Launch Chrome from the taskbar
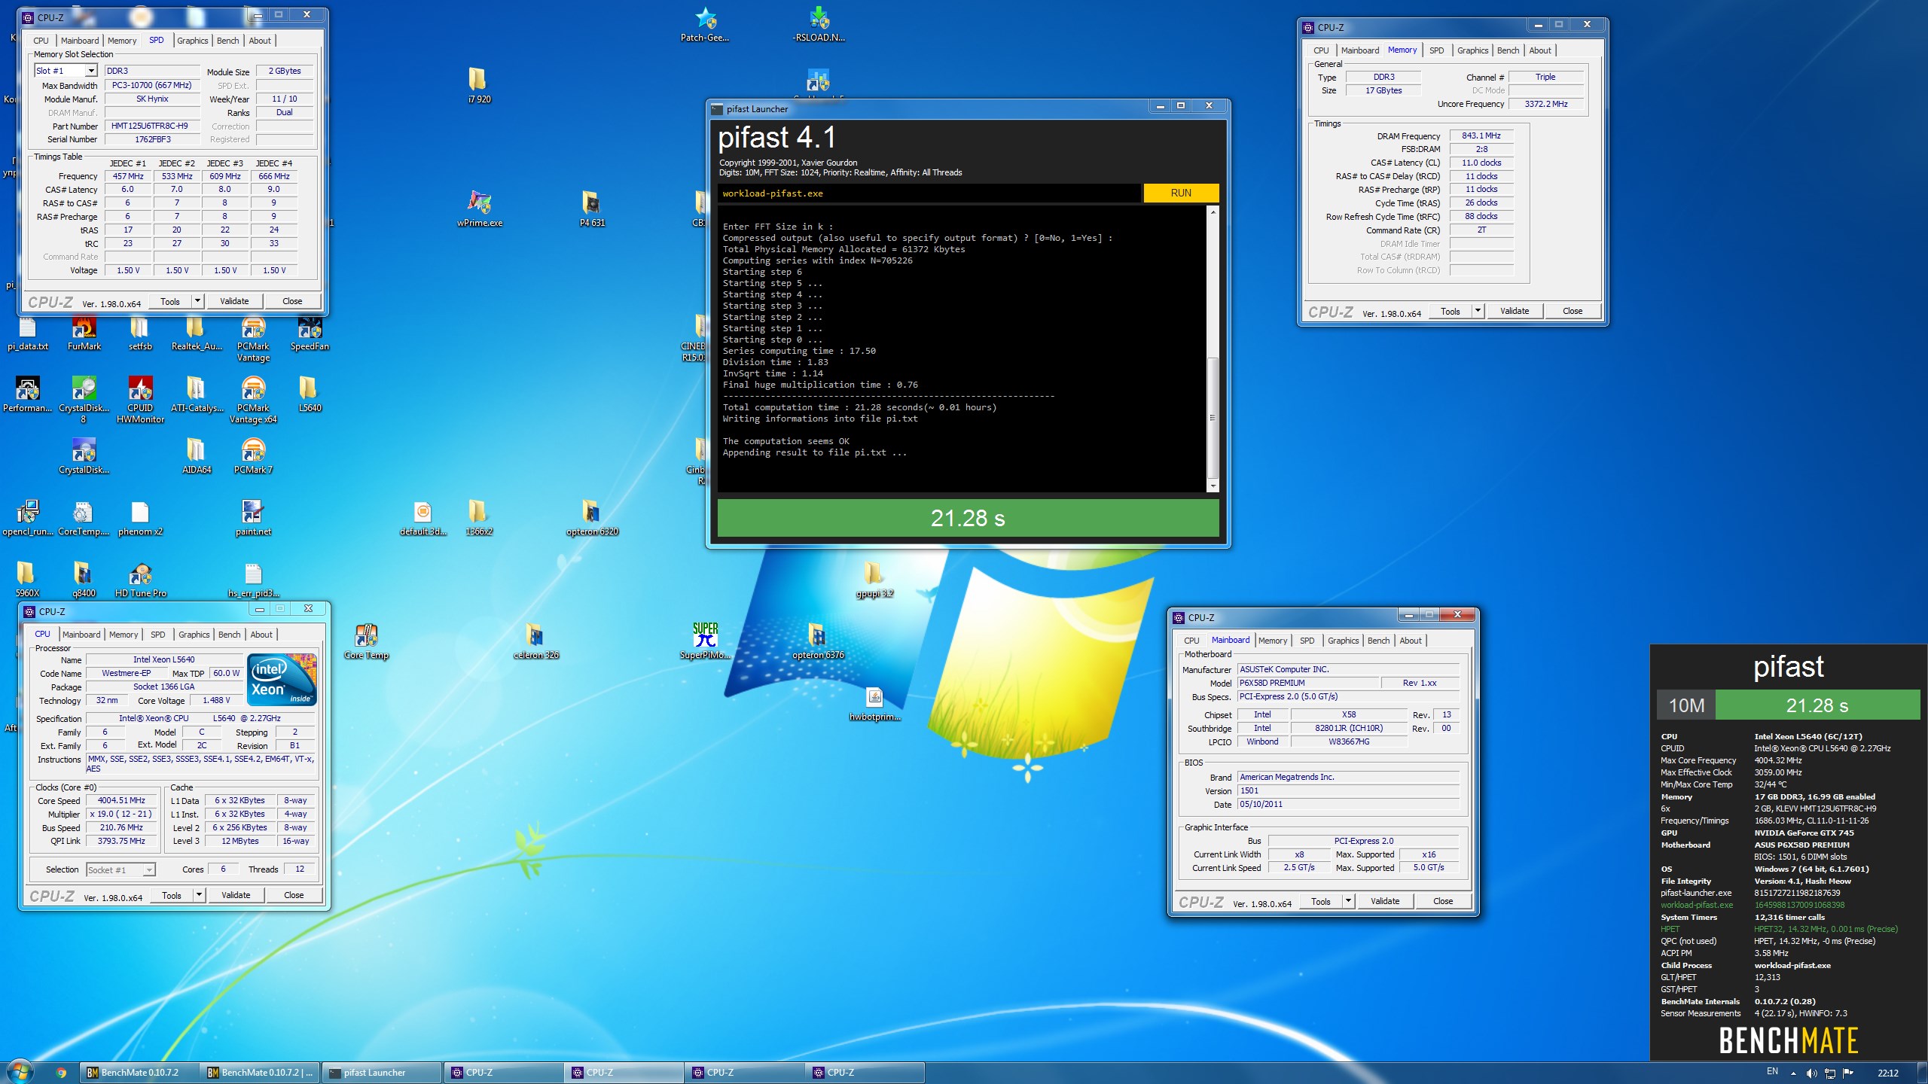The height and width of the screenshot is (1084, 1928). [61, 1073]
